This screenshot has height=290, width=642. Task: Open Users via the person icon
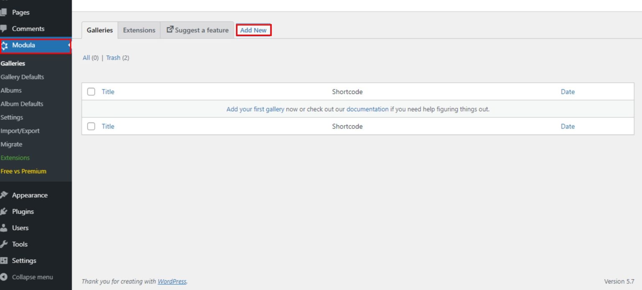pyautogui.click(x=5, y=228)
